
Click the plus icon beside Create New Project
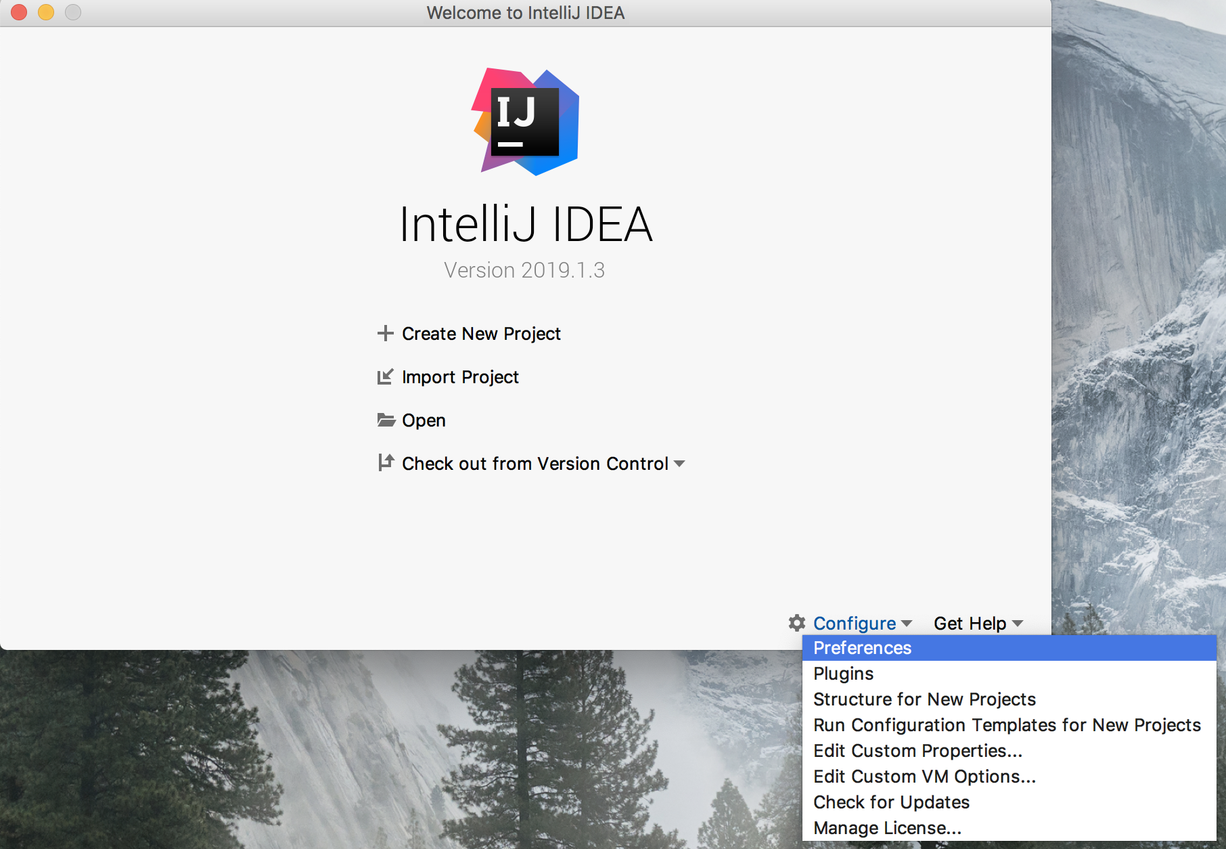click(385, 333)
